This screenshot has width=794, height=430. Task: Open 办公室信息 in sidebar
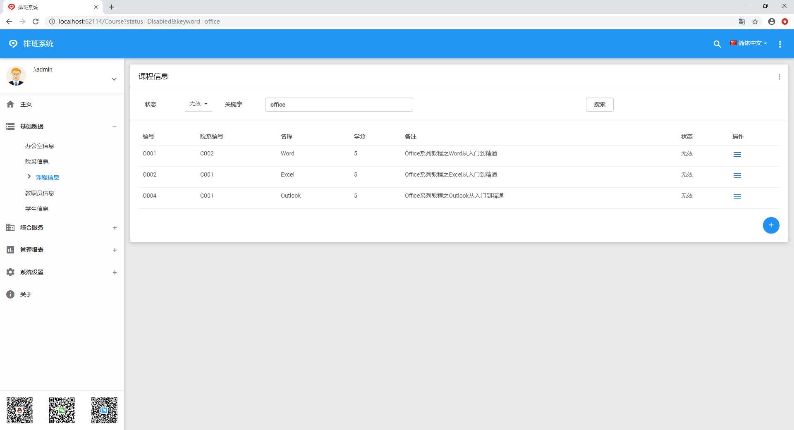[x=39, y=146]
